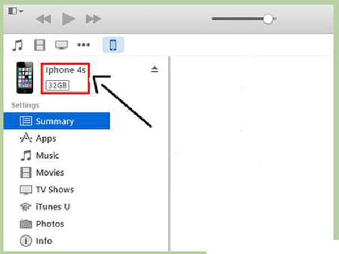Click the Iphone 4s device name
339x254 pixels.
(66, 70)
